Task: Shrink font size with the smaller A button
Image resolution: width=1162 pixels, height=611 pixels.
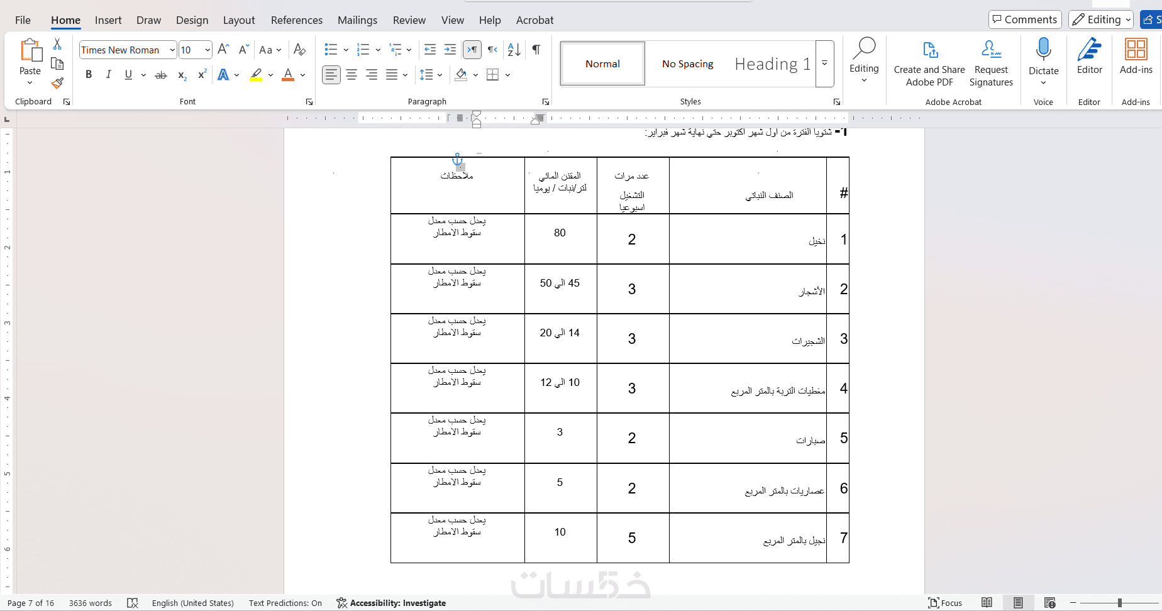Action: tap(244, 50)
